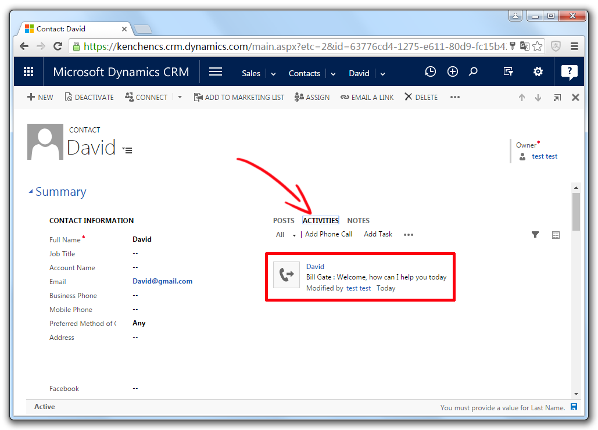Click David in the navigation breadcrumb
The image size is (598, 430).
tap(359, 73)
